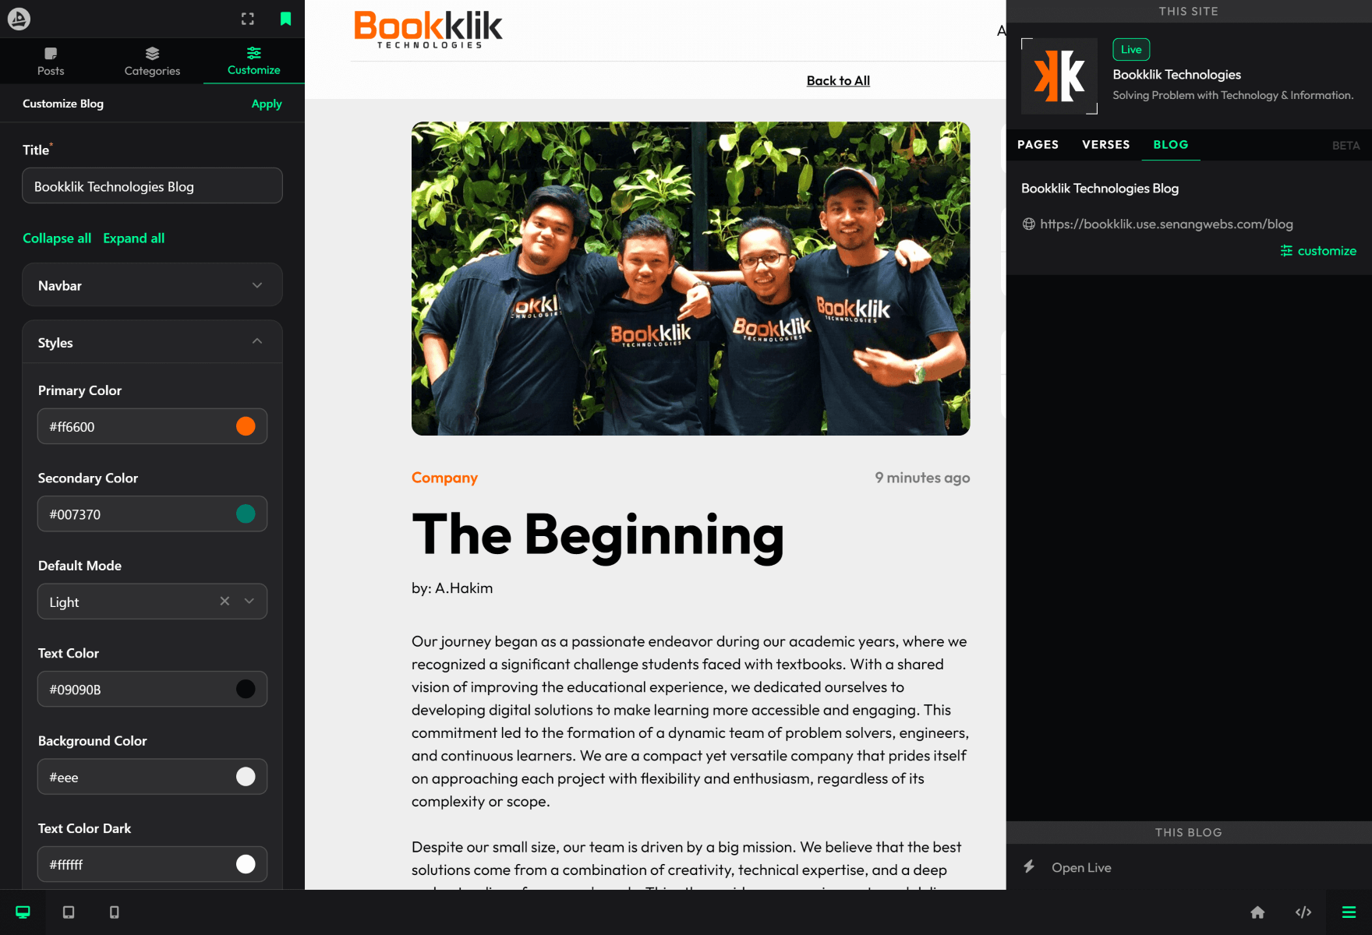Screen dimensions: 1372x935
Task: Clear the Light default mode selection
Action: coord(225,602)
